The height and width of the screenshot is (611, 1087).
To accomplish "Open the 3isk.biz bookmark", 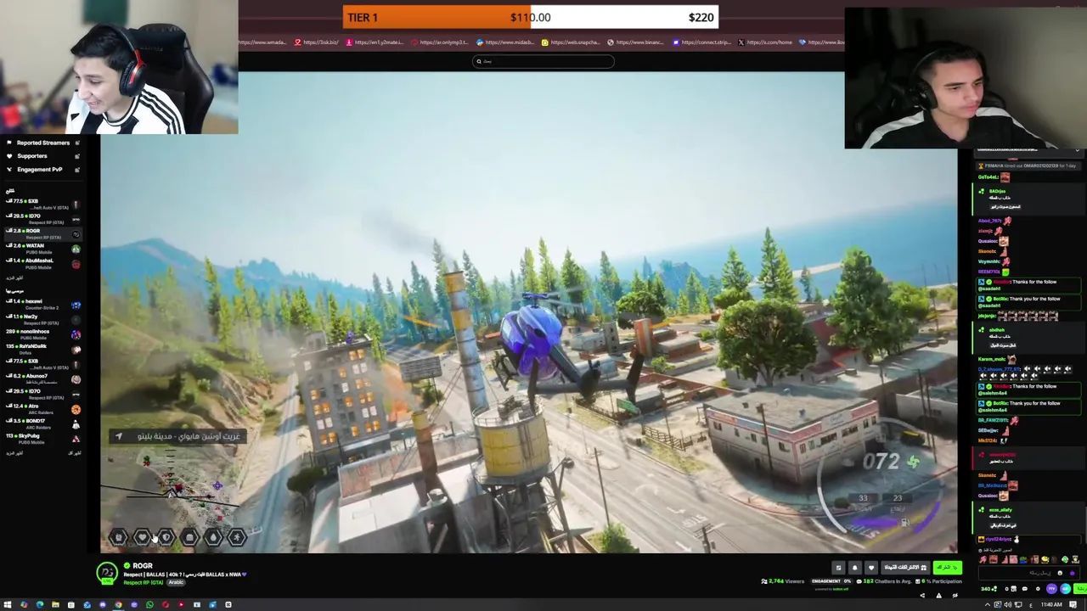I will point(316,42).
